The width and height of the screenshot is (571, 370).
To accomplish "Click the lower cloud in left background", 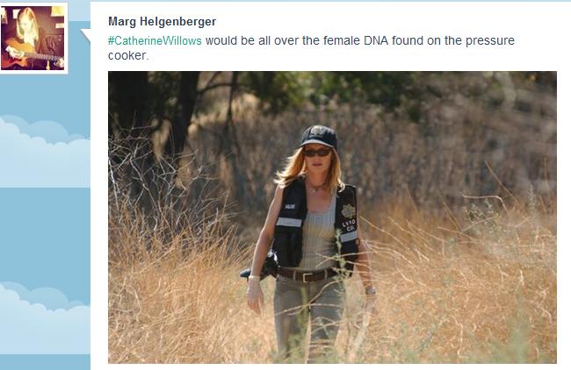I will (x=45, y=318).
